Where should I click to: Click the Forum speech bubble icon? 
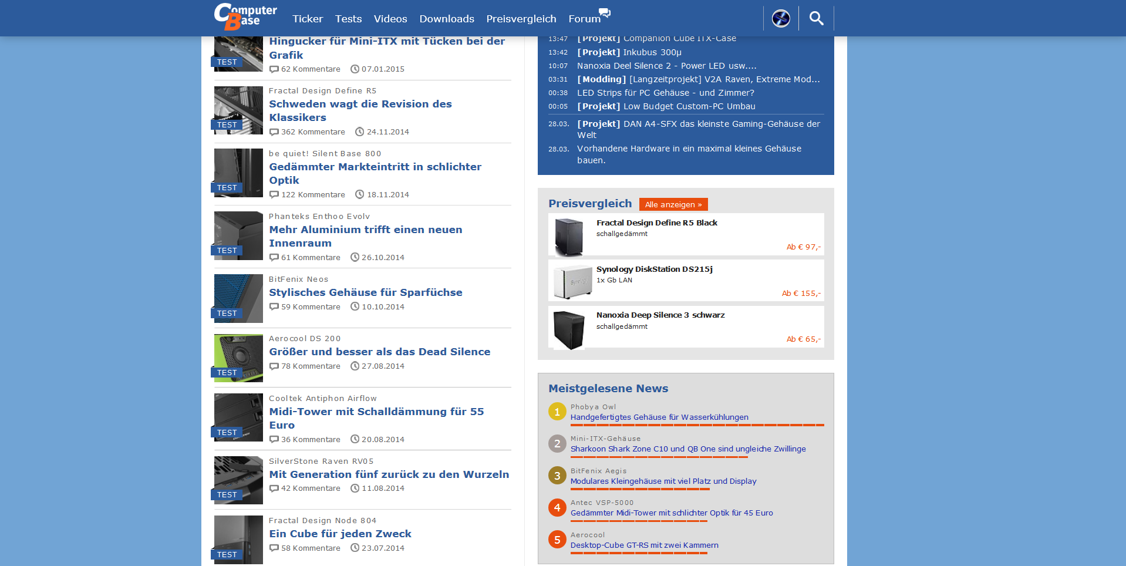tap(605, 12)
